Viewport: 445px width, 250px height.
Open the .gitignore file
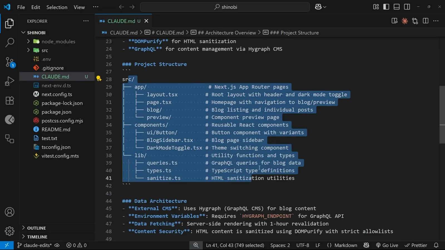tap(57, 68)
